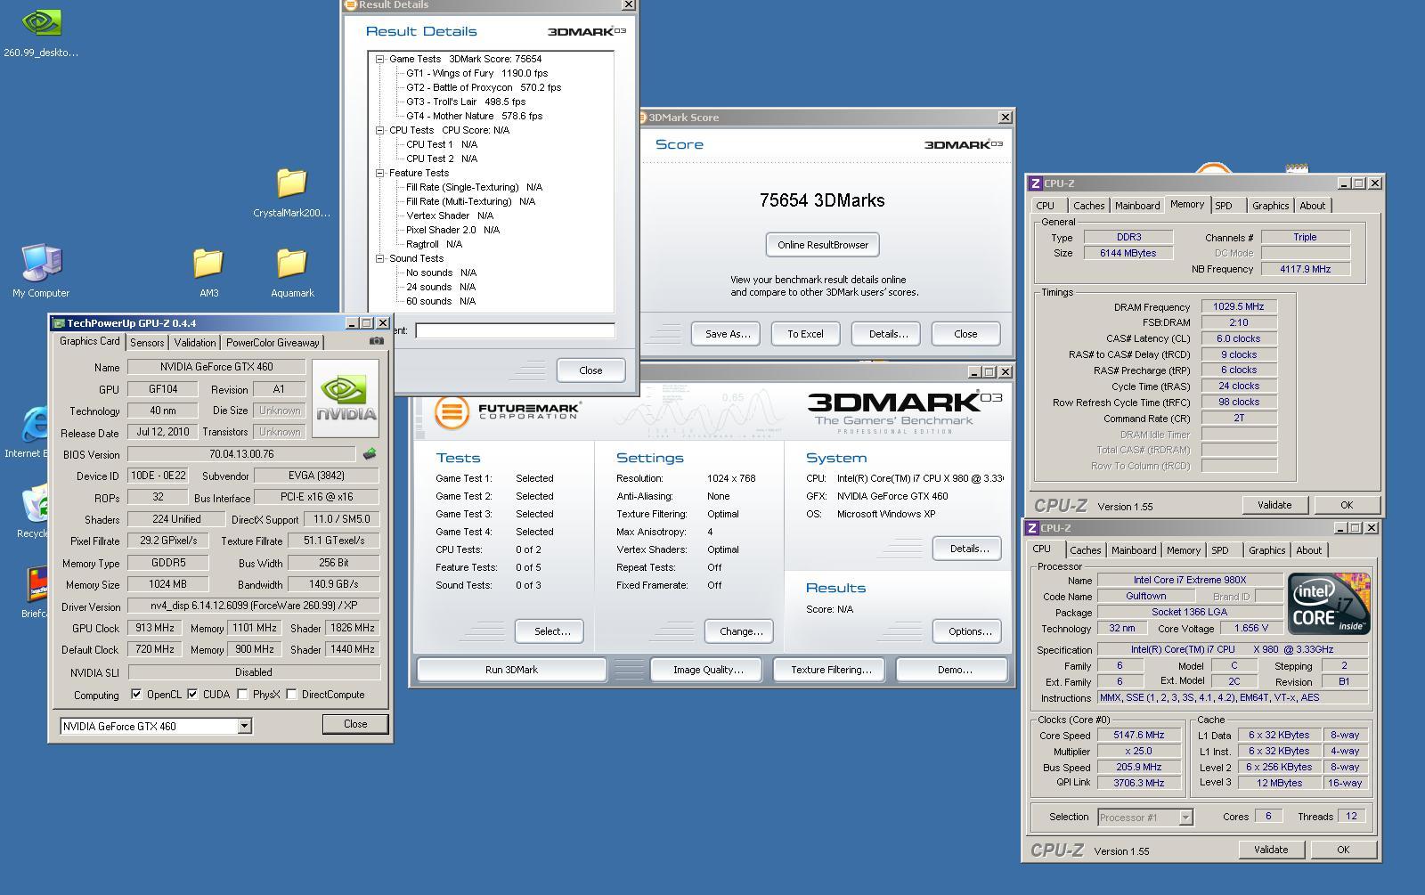Switch to the Sensors tab in GPU-Z

147,343
